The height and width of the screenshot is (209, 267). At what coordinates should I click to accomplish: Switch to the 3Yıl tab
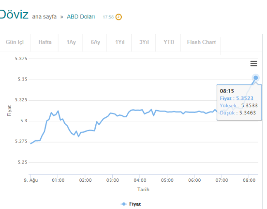144,42
